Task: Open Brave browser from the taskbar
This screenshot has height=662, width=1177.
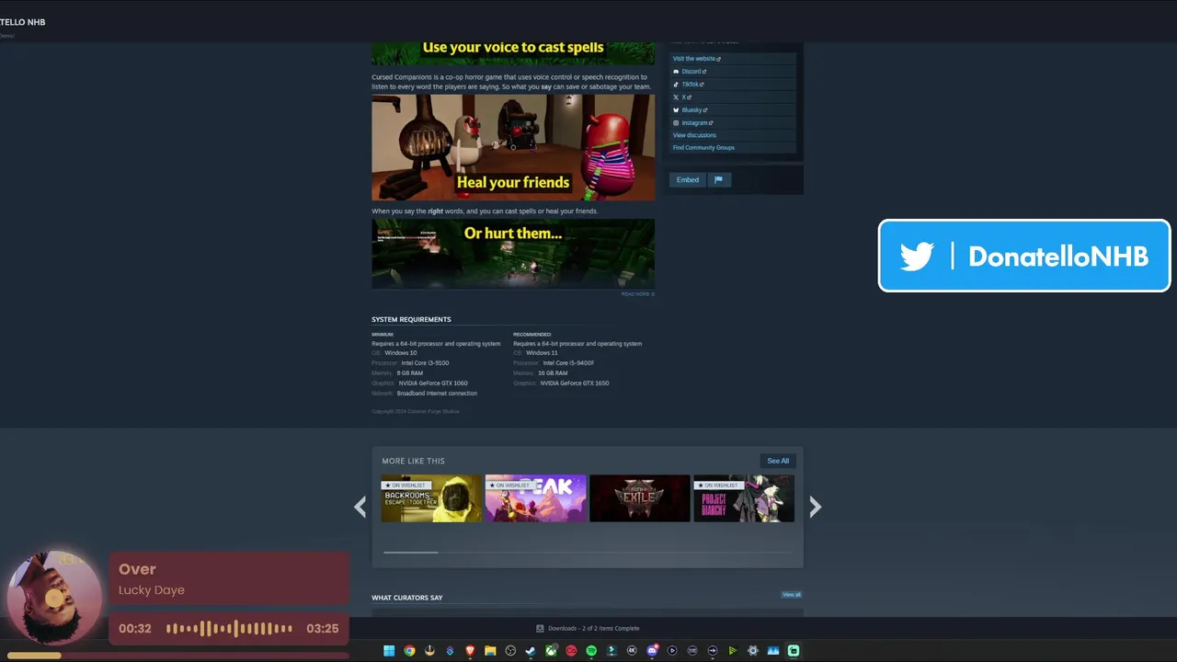Action: point(470,651)
